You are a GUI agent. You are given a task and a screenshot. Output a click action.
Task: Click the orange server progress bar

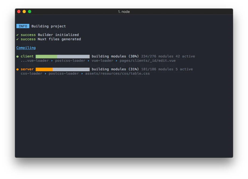coord(63,69)
